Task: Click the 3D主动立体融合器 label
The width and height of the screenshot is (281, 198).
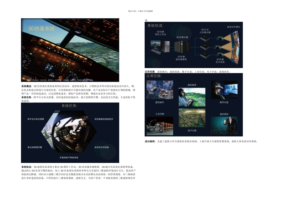Action: 205,31
